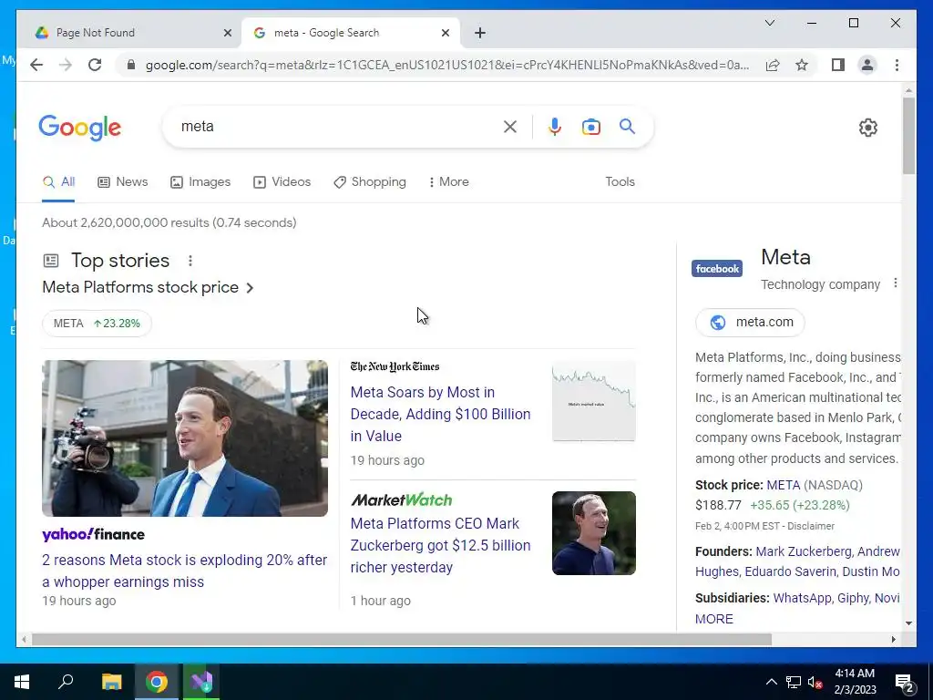Open the More search filters menu

(x=448, y=181)
